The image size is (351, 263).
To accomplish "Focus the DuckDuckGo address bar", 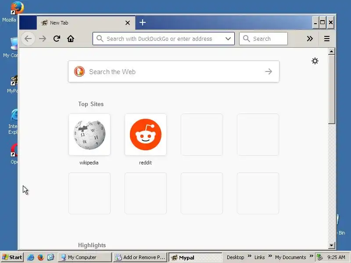I will click(x=163, y=39).
